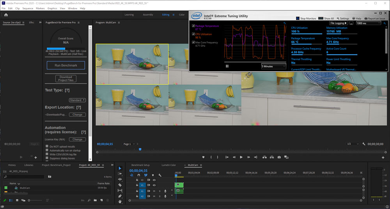Select the Pen tool in tools panel

pos(120,196)
